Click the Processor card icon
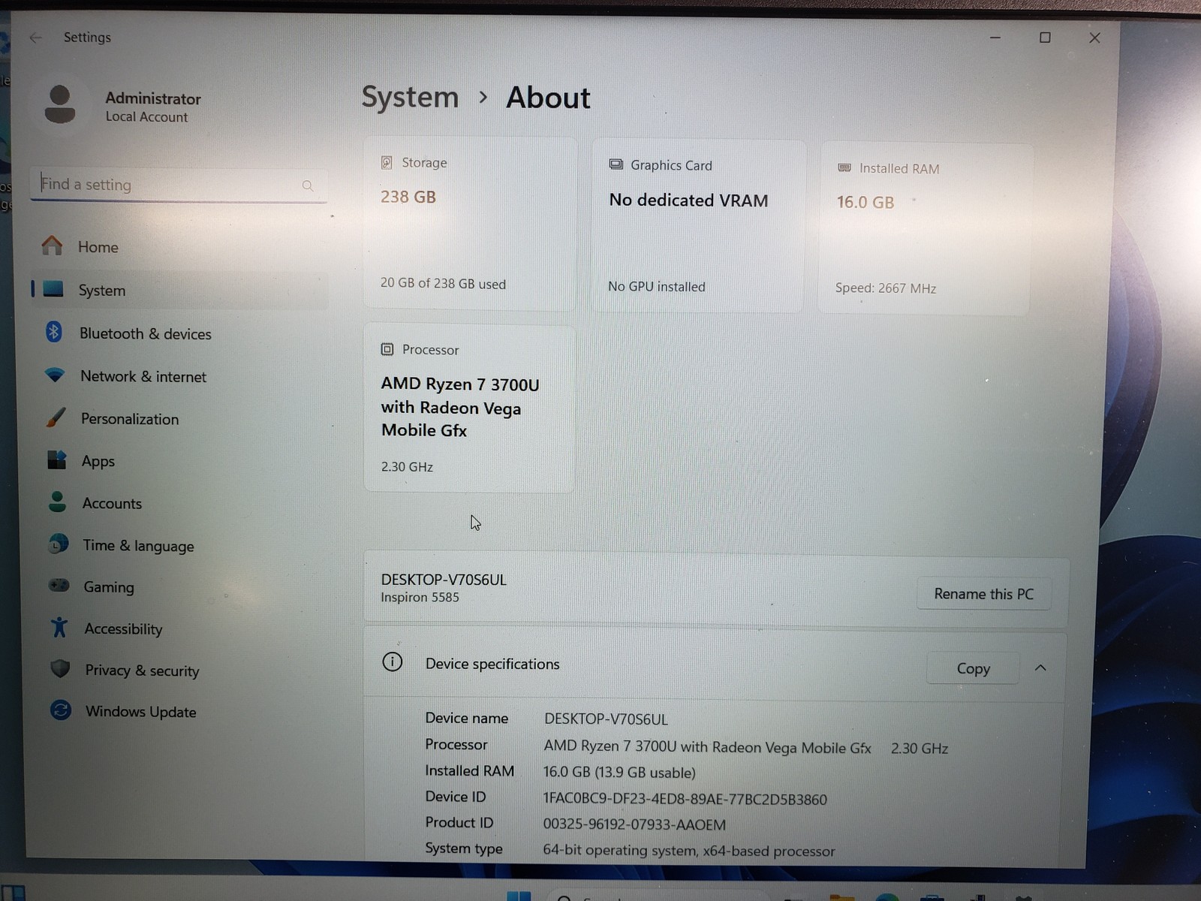Screen dimensions: 1201x901 tap(387, 349)
